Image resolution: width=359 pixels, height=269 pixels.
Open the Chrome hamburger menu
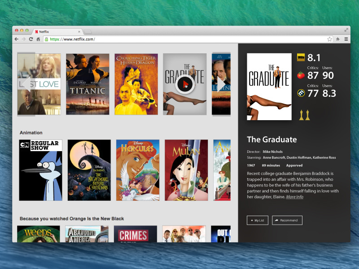346,39
